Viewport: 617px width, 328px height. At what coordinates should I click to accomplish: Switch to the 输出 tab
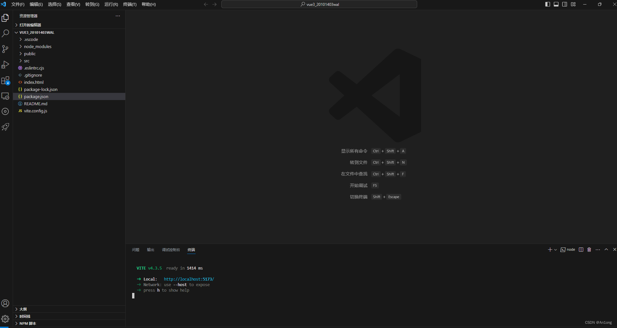(150, 250)
